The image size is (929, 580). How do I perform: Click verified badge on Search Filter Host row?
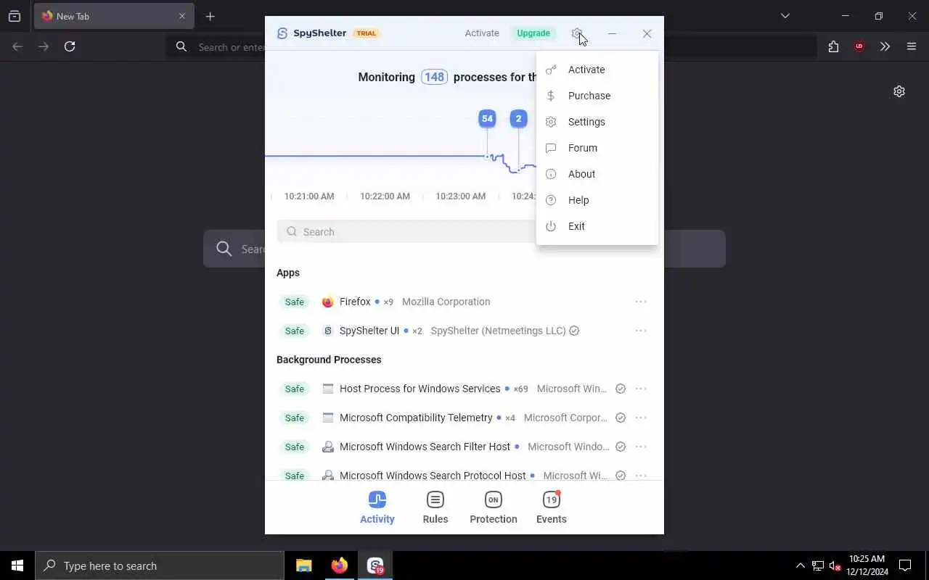pyautogui.click(x=621, y=447)
